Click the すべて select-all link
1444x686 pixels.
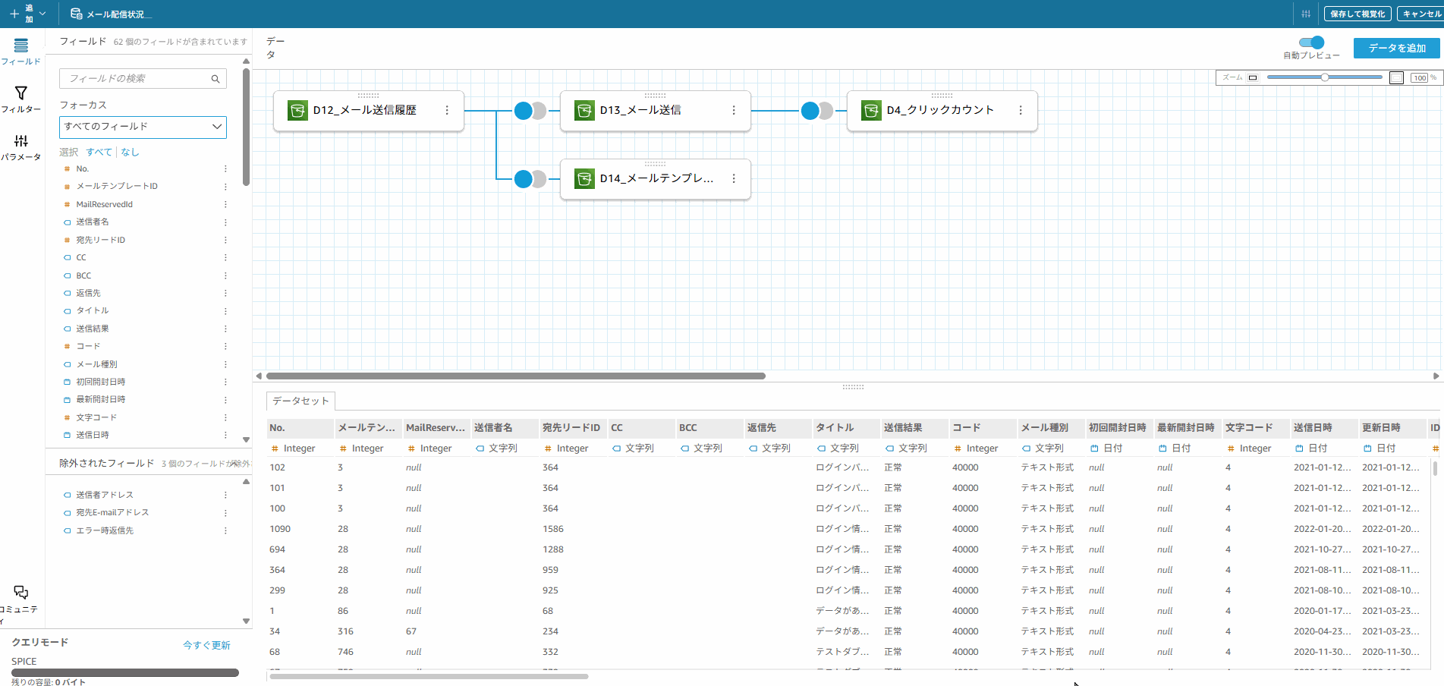click(99, 152)
